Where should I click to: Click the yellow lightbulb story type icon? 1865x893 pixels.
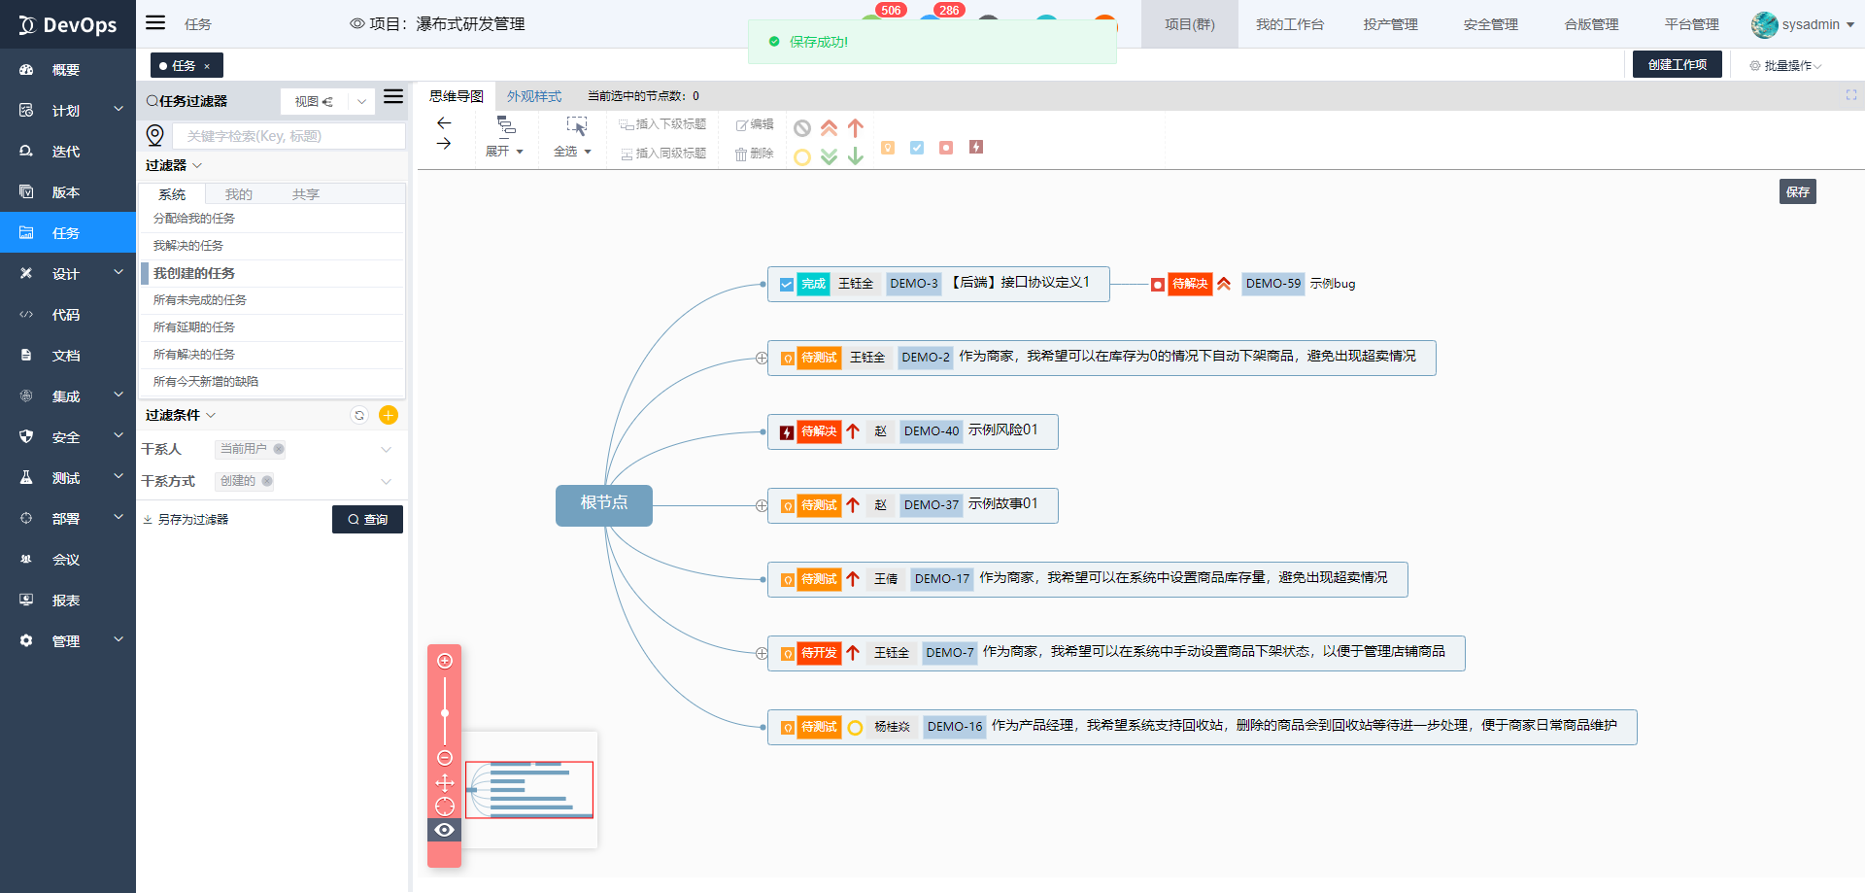pyautogui.click(x=888, y=148)
